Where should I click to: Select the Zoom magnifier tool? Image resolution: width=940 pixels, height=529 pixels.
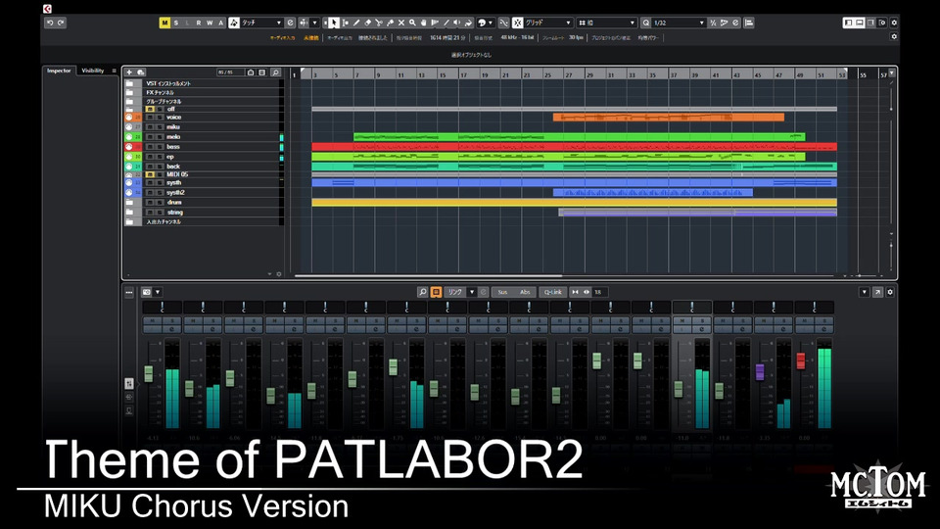412,23
